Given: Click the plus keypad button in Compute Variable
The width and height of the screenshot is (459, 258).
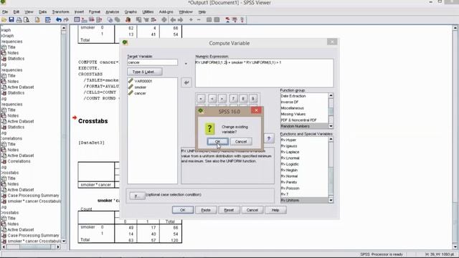Looking at the screenshot, I should coord(201,99).
